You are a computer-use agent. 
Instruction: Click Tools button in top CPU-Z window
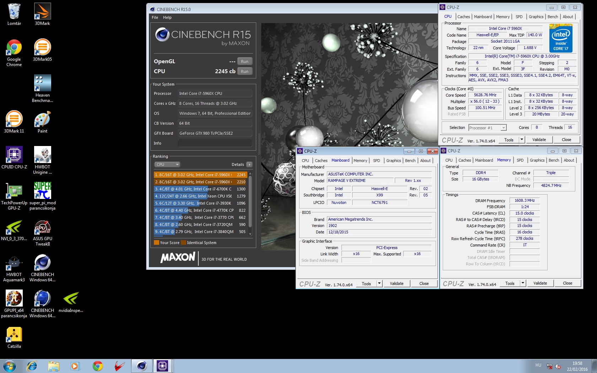point(509,140)
